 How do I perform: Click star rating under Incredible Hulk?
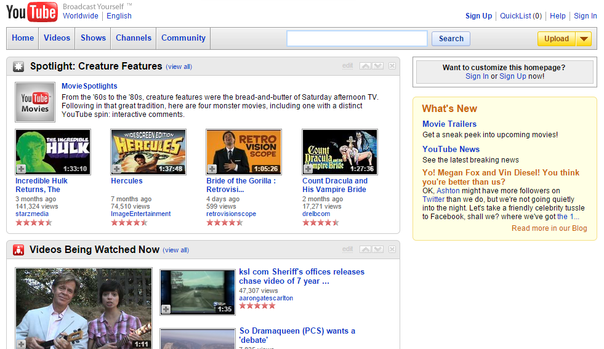click(34, 222)
